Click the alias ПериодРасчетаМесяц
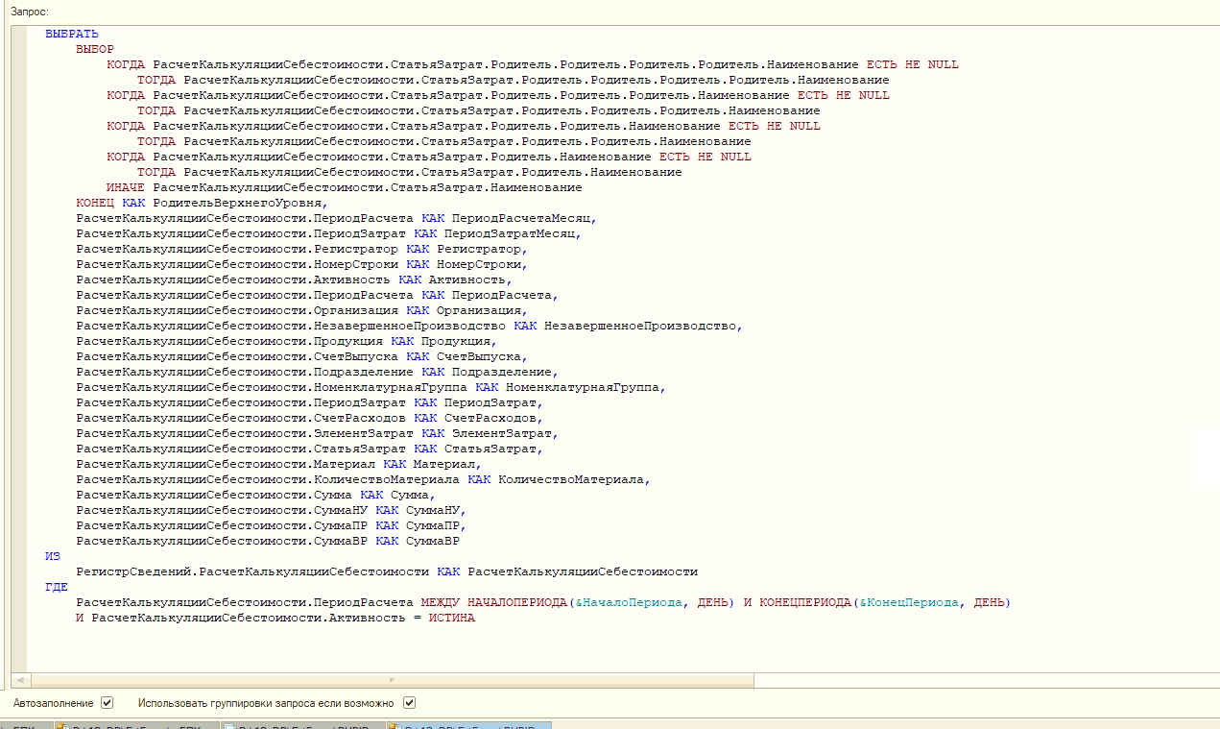Image resolution: width=1220 pixels, height=729 pixels. [521, 218]
